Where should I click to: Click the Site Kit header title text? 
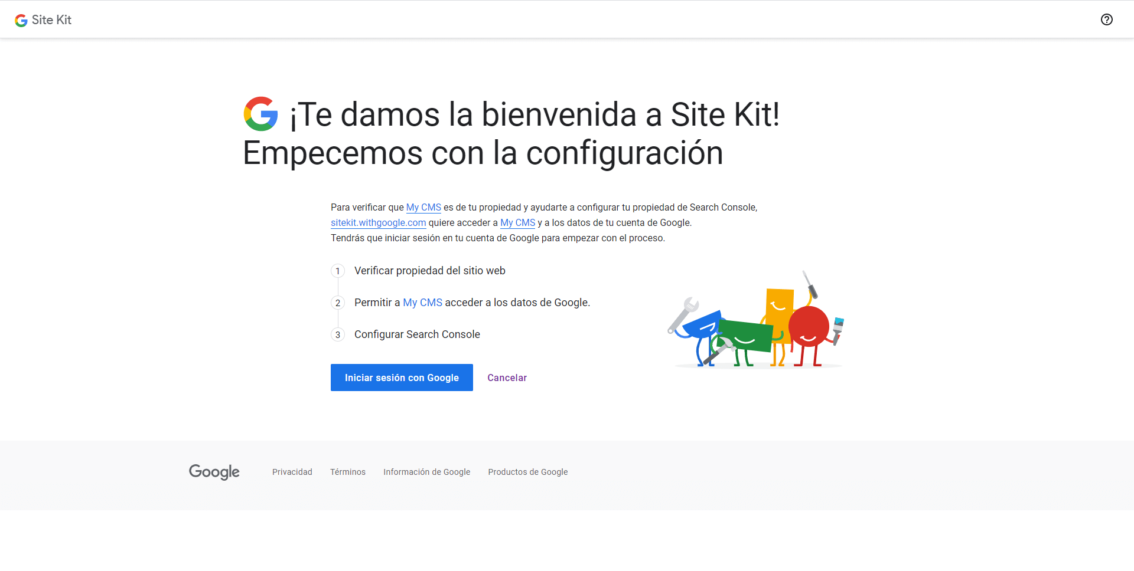pos(51,20)
